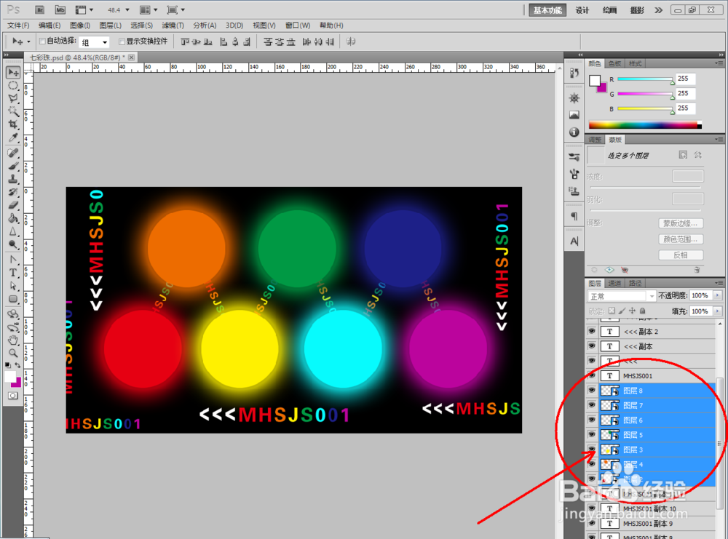
Task: Hide layer 图层 5
Action: pyautogui.click(x=591, y=435)
